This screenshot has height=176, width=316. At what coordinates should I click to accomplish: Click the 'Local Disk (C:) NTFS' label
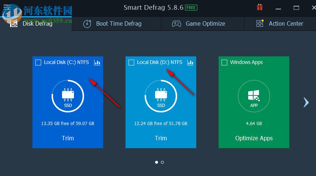coord(66,62)
